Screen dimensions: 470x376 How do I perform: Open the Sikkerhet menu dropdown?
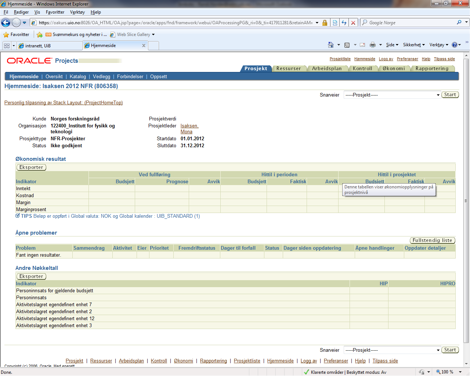[x=414, y=45]
